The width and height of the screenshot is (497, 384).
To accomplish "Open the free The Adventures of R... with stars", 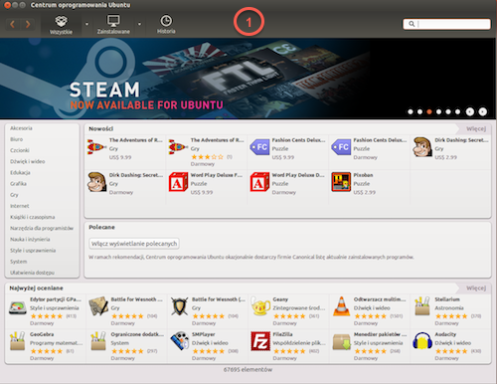I will click(207, 152).
